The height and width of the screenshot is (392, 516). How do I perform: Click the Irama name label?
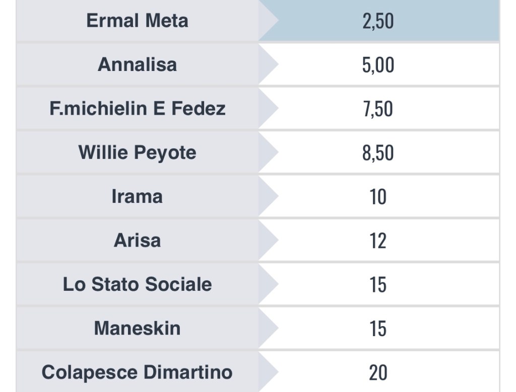[x=137, y=196]
